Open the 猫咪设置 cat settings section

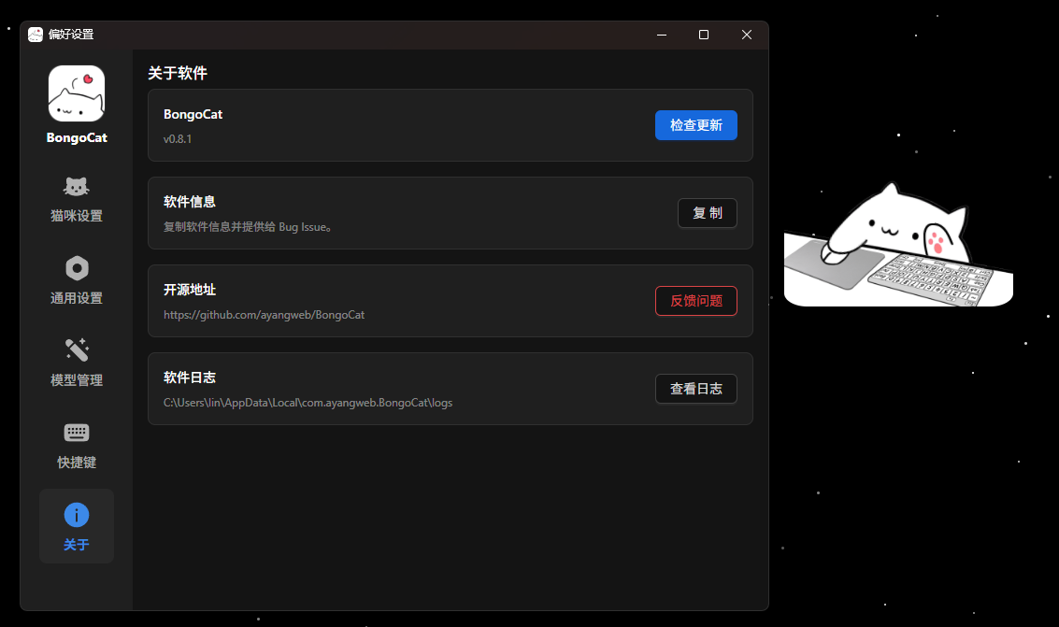(x=77, y=198)
